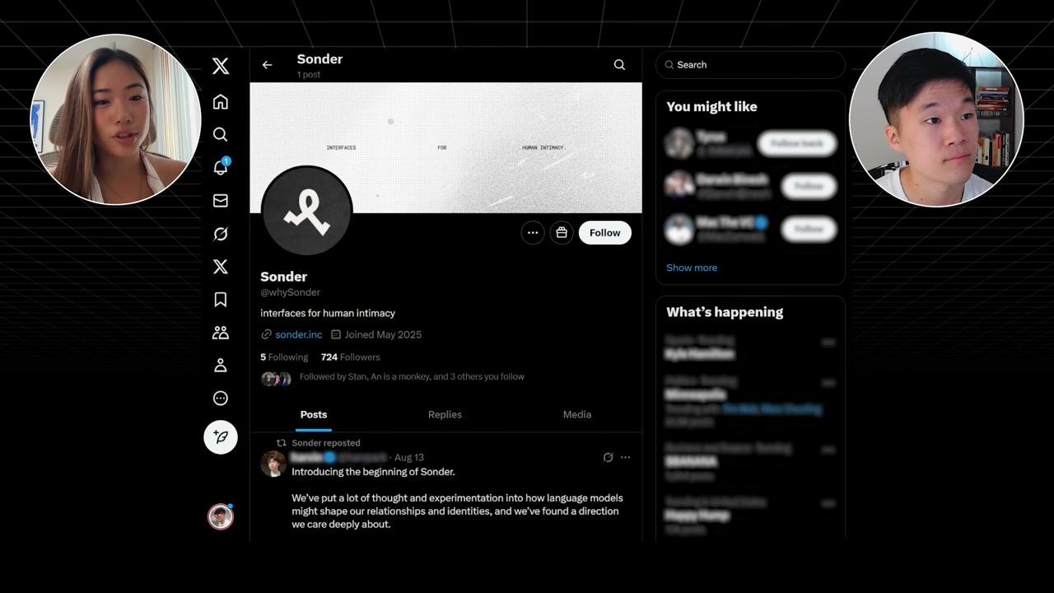The height and width of the screenshot is (593, 1054).
Task: Open Notifications bell icon
Action: 220,167
